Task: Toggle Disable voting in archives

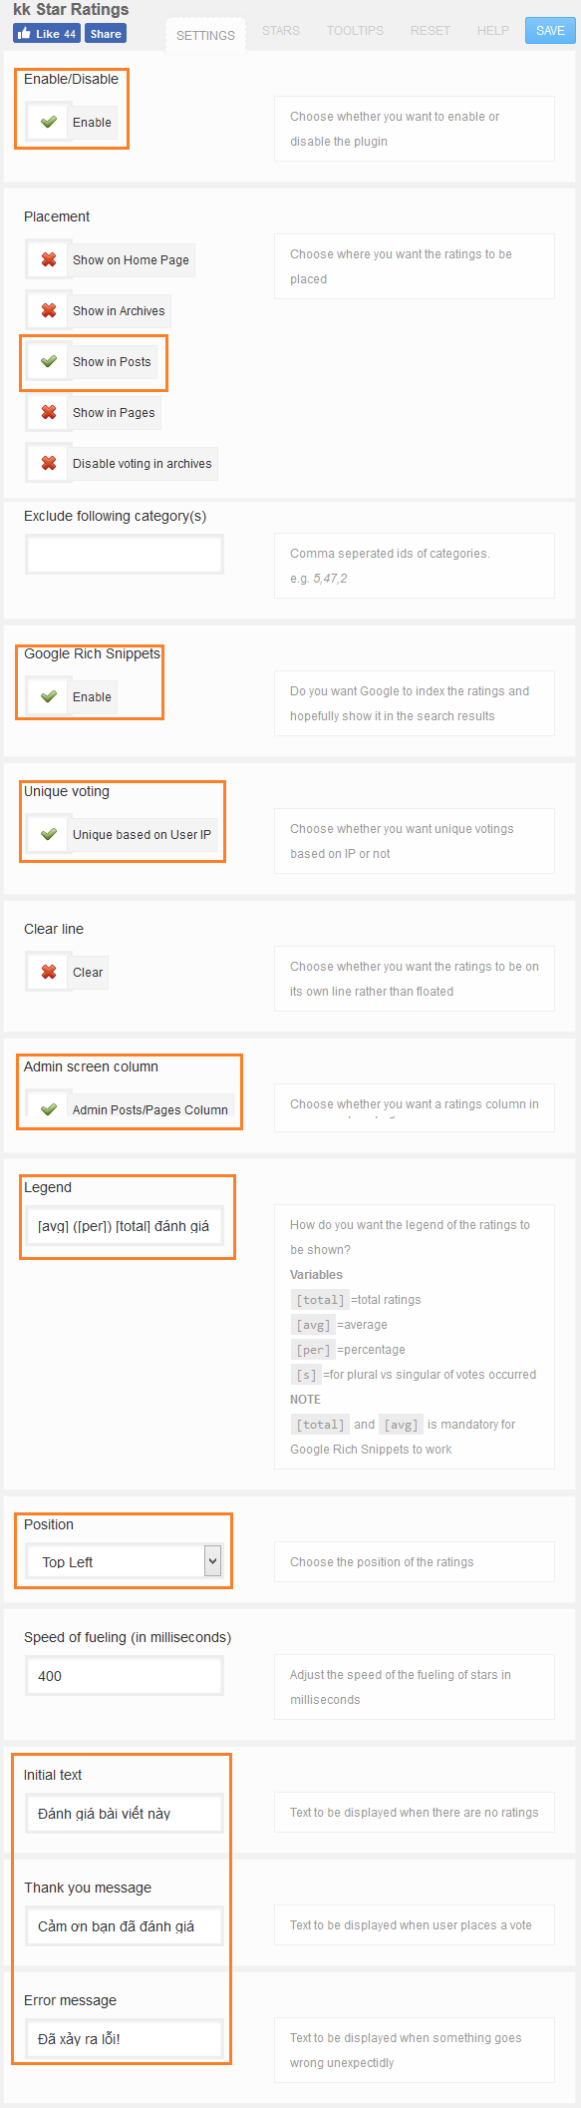Action: pyautogui.click(x=48, y=463)
